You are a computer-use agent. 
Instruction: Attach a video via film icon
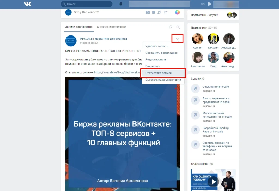tap(153, 12)
